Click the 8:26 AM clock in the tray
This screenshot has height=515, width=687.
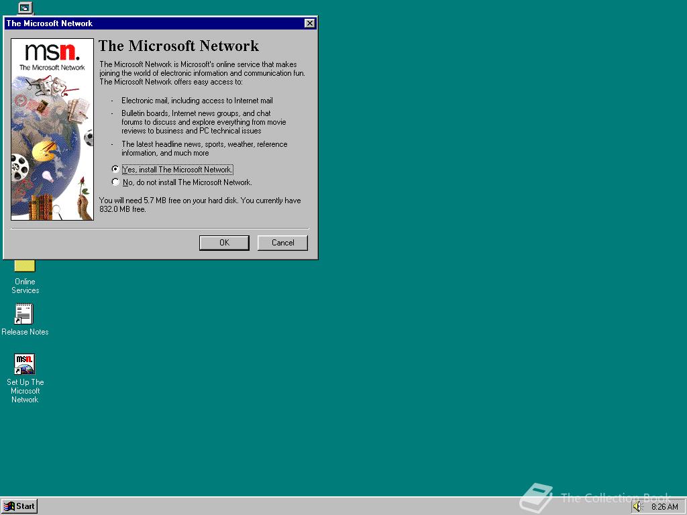pyautogui.click(x=664, y=506)
